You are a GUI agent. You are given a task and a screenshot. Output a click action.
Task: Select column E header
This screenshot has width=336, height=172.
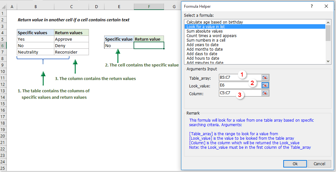tap(119, 7)
